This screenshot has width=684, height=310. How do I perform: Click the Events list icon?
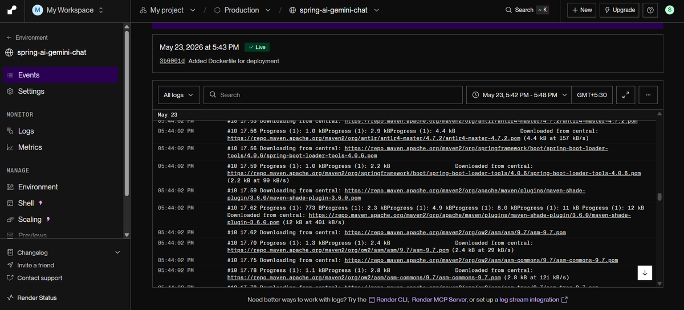coord(10,75)
